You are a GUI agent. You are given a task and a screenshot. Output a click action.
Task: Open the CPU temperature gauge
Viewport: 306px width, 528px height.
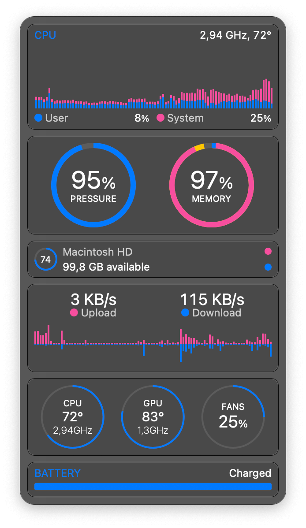point(73,416)
